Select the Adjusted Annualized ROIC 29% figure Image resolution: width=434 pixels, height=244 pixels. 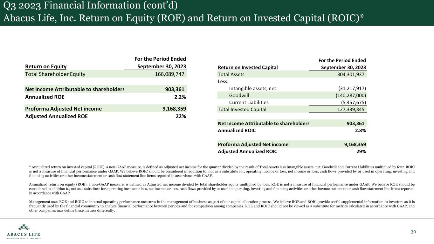(361, 152)
